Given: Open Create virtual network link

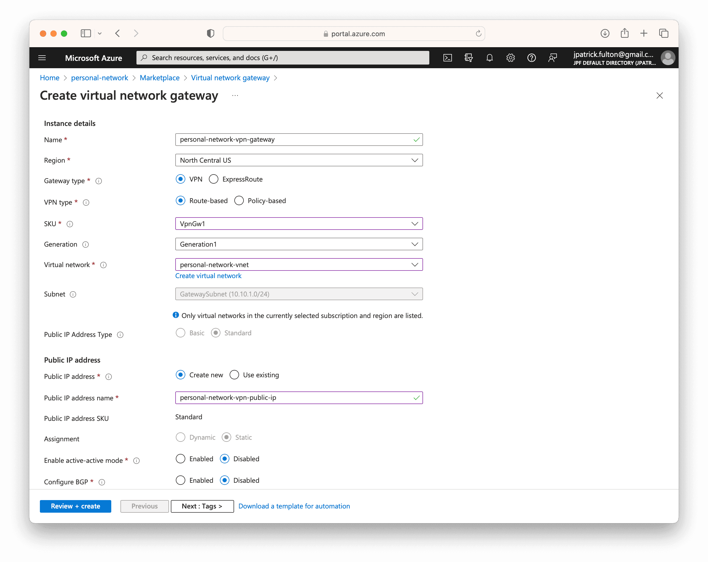Looking at the screenshot, I should click(x=208, y=276).
